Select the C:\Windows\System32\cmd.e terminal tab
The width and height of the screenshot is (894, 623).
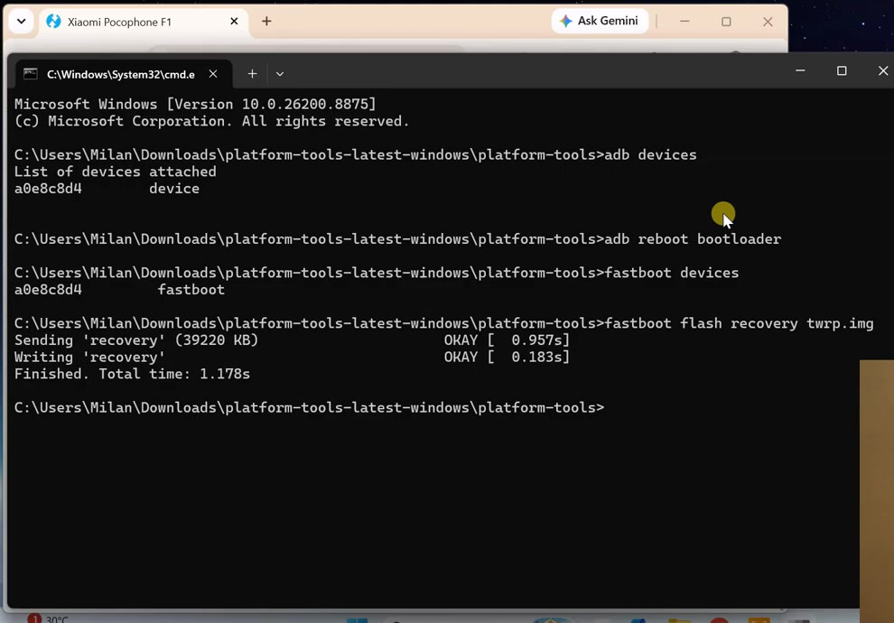click(x=124, y=74)
